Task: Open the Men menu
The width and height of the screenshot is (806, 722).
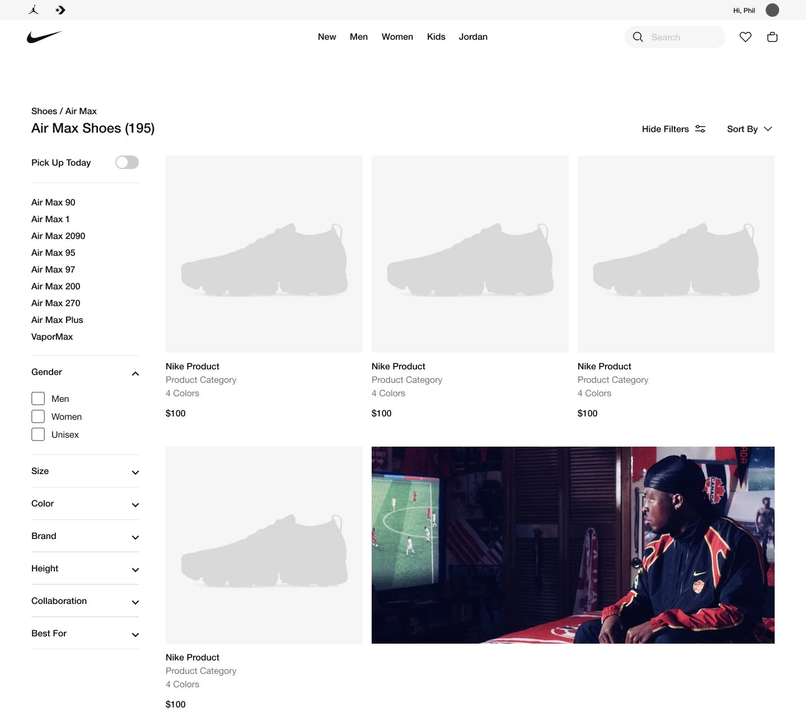Action: coord(359,37)
